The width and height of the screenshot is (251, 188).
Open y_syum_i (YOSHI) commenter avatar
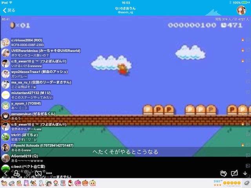(x=5, y=105)
